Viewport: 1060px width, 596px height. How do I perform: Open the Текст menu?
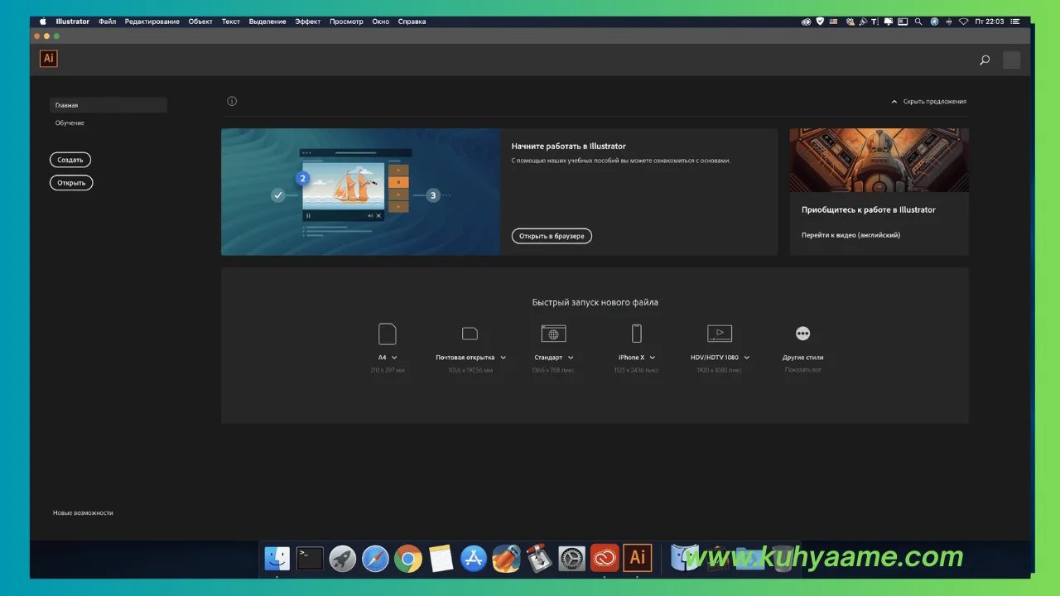[231, 22]
